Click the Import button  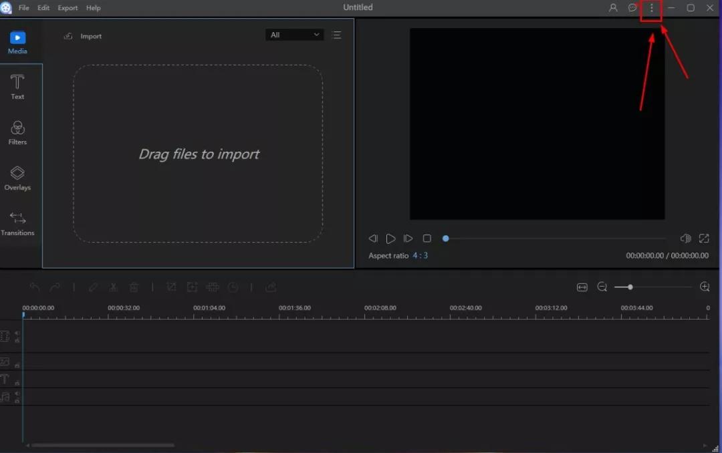[x=84, y=36]
